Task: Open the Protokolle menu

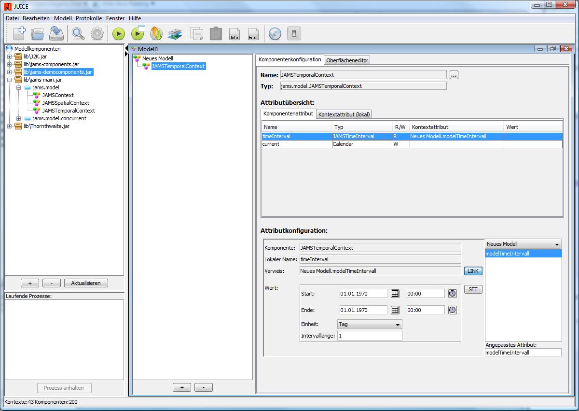Action: (89, 18)
